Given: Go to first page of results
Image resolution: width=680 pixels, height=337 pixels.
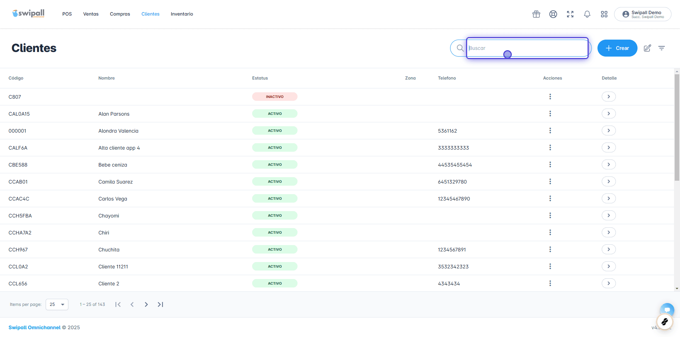Looking at the screenshot, I should pyautogui.click(x=118, y=304).
